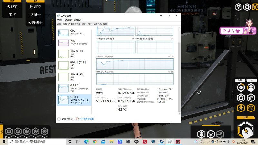Screen dimensions: 258x145
Task: Toggle the left AUTO person icon
Action: (x=240, y=108)
